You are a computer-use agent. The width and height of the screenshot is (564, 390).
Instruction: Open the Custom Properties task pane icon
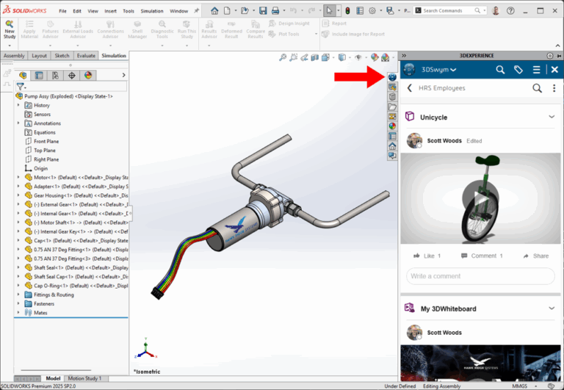[x=392, y=136]
